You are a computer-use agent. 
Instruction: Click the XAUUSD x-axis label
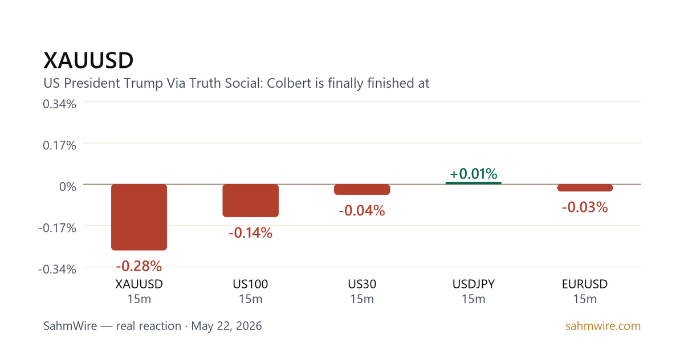point(139,284)
